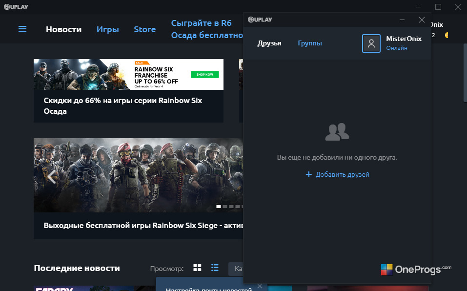
Task: Click the friends silhouette icon in empty list
Action: [337, 132]
